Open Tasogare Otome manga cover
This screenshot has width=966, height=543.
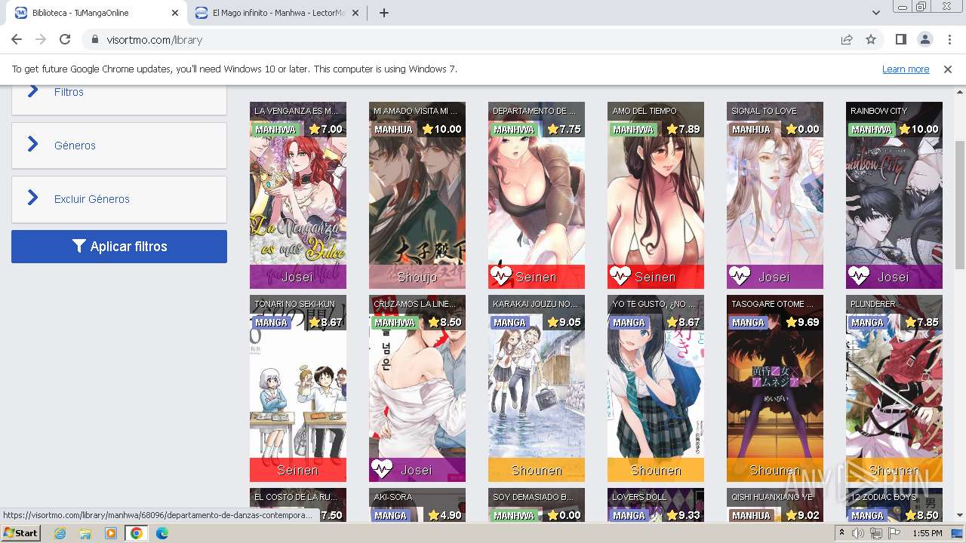tap(775, 388)
